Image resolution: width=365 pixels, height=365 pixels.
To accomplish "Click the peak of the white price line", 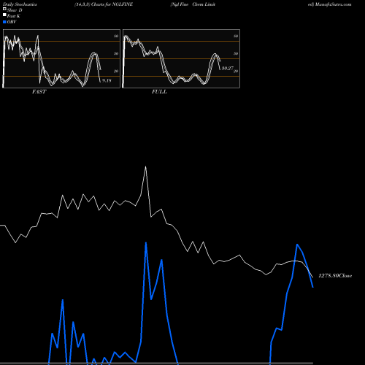I will click(145, 166).
